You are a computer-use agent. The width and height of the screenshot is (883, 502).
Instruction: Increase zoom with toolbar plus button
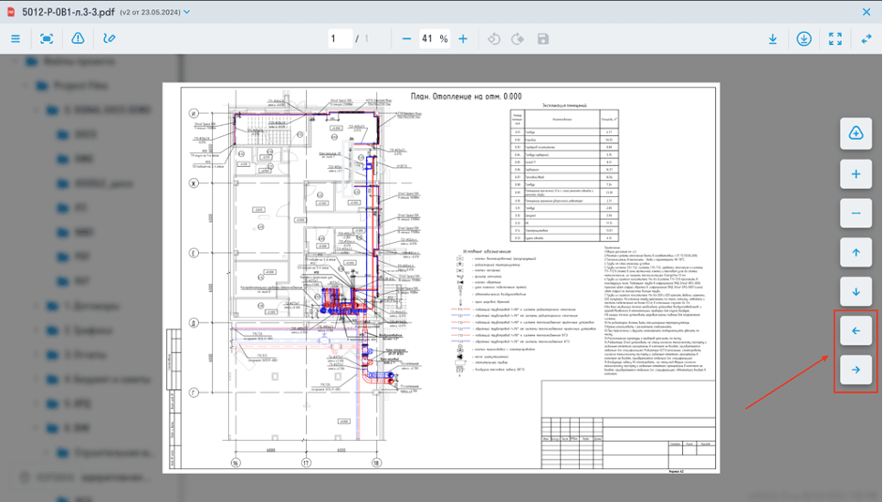click(463, 38)
